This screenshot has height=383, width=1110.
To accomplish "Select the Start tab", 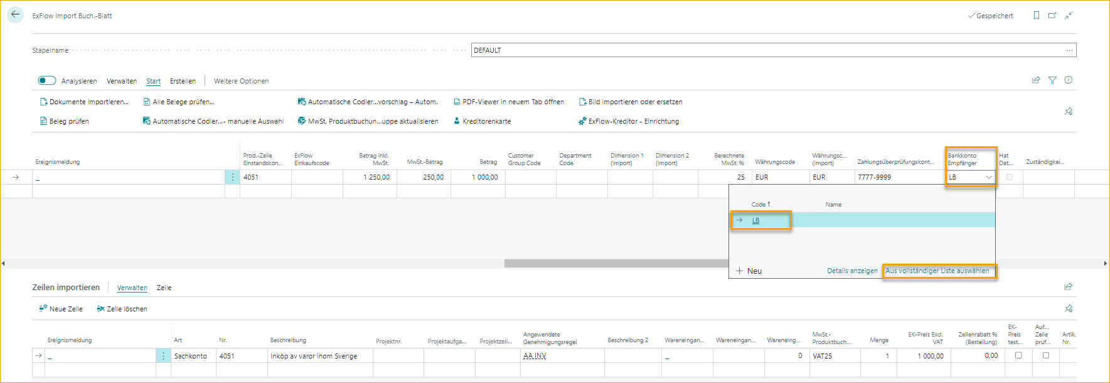I will click(154, 81).
